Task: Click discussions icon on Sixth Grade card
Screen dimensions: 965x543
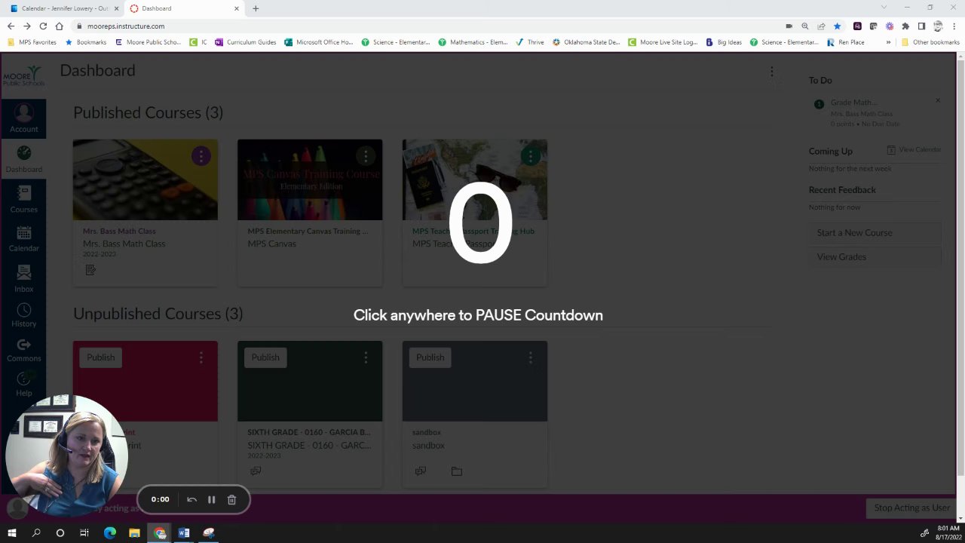Action: tap(256, 471)
